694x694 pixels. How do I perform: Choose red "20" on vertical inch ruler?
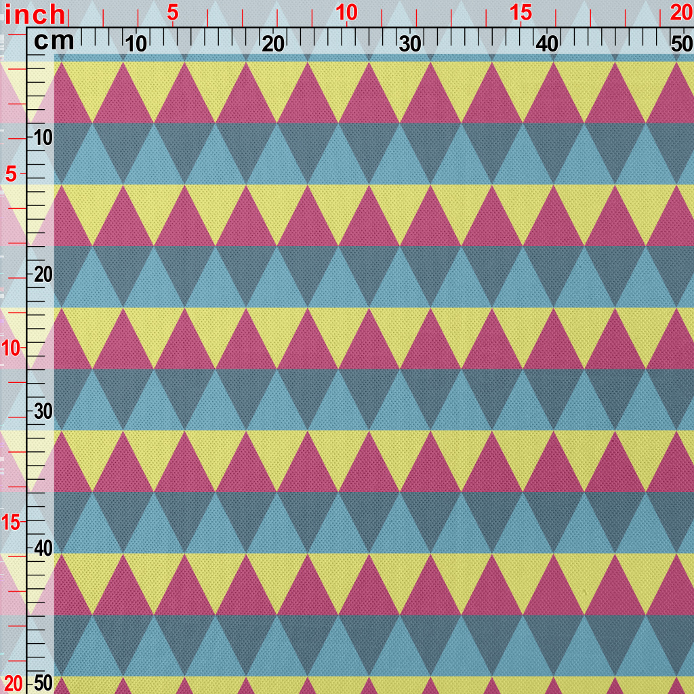[x=12, y=684]
